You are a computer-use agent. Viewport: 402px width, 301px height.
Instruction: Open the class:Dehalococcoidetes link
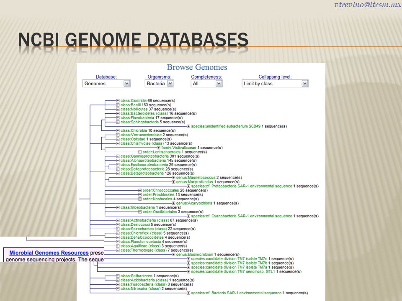point(142,237)
